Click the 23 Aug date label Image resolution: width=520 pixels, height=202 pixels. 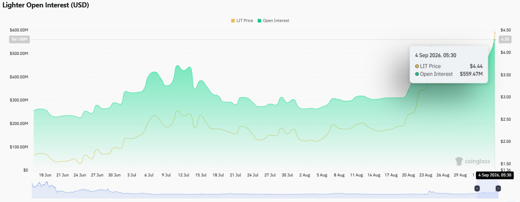[425, 175]
